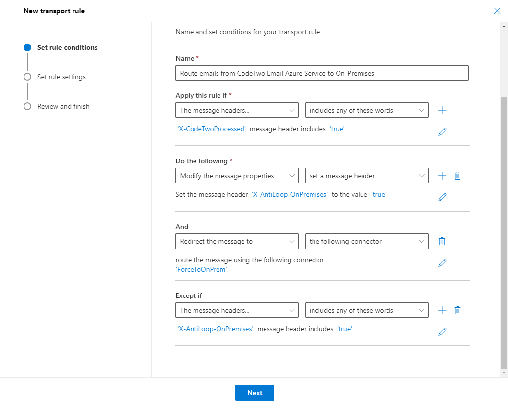Add another condition with the plus icon beside 'Apply this rule if'

coord(442,110)
